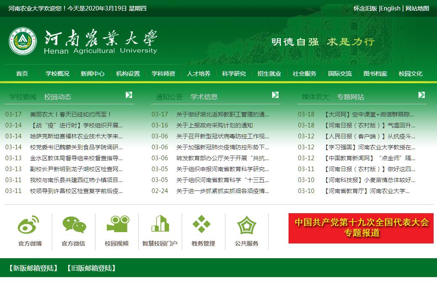
Task: Open the 智慧校园门户 building icon
Action: click(x=160, y=224)
